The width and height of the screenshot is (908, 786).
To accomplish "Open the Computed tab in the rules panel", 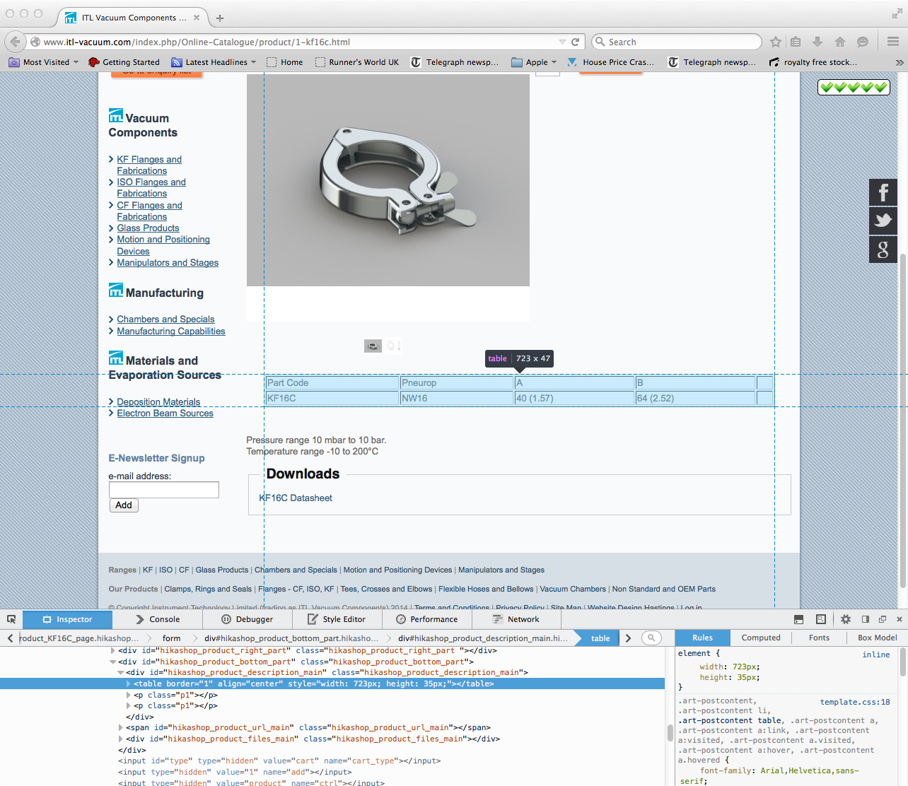I will point(761,638).
